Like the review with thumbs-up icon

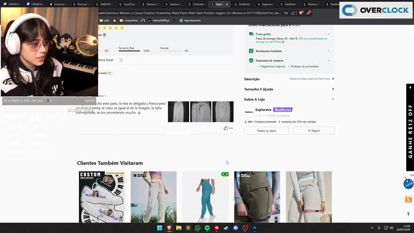(x=225, y=128)
